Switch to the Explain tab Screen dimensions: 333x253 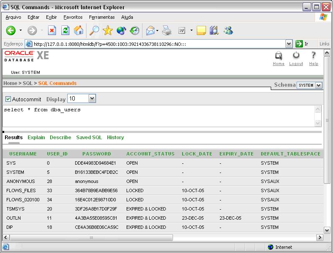tap(36, 138)
